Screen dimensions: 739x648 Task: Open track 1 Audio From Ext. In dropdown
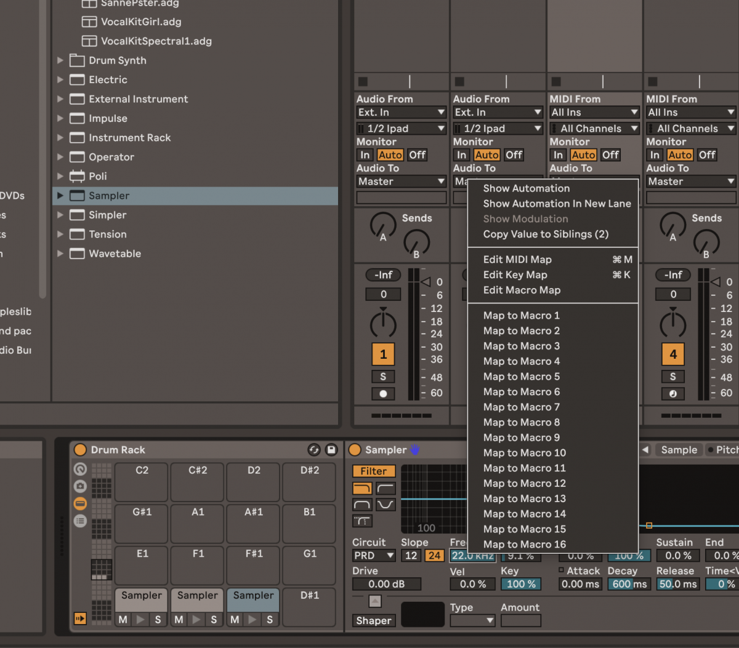pyautogui.click(x=402, y=112)
